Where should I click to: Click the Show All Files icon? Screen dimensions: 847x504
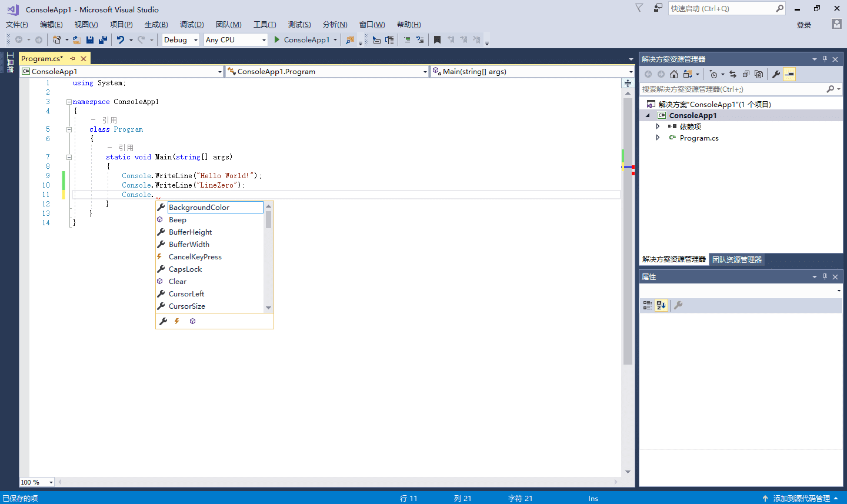pos(759,74)
